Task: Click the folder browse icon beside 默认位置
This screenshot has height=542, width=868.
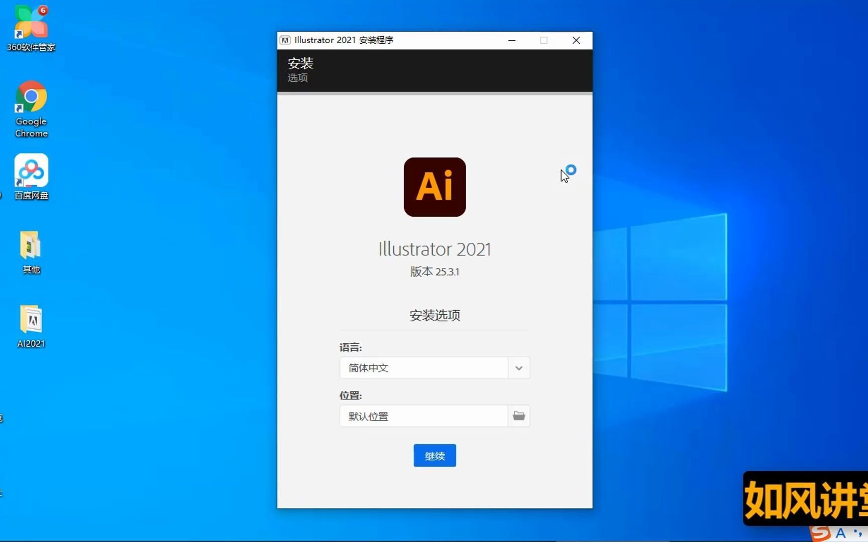Action: point(519,416)
